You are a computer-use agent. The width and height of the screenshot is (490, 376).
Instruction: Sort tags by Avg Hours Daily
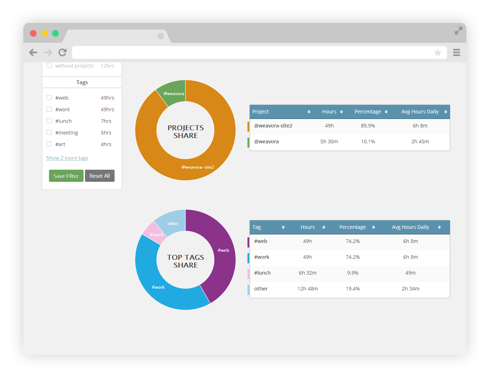[416, 227]
